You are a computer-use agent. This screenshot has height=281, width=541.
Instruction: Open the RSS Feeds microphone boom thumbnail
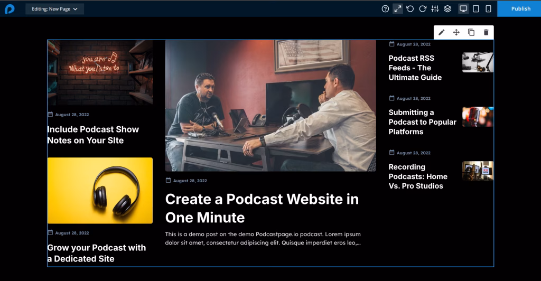(x=478, y=62)
